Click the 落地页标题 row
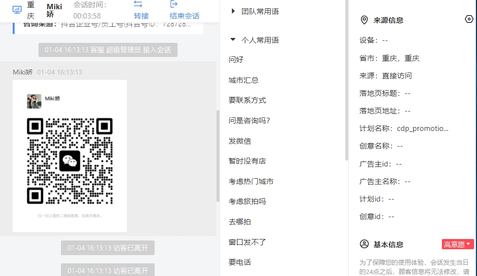The width and height of the screenshot is (477, 276). click(x=385, y=93)
